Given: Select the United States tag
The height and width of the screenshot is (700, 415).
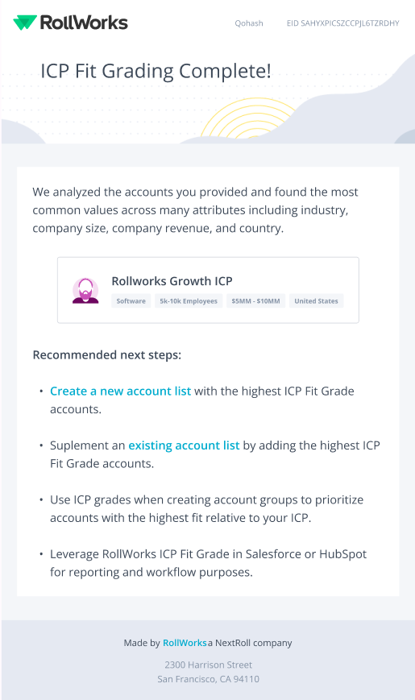Looking at the screenshot, I should click(316, 301).
